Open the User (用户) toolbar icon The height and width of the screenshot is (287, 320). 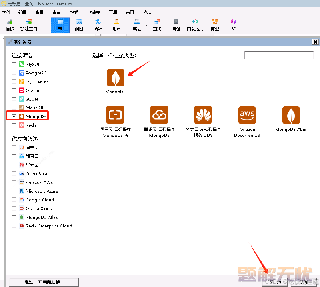pyautogui.click(x=116, y=25)
